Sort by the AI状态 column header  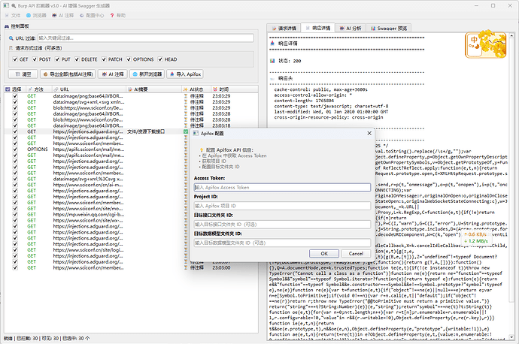[196, 89]
